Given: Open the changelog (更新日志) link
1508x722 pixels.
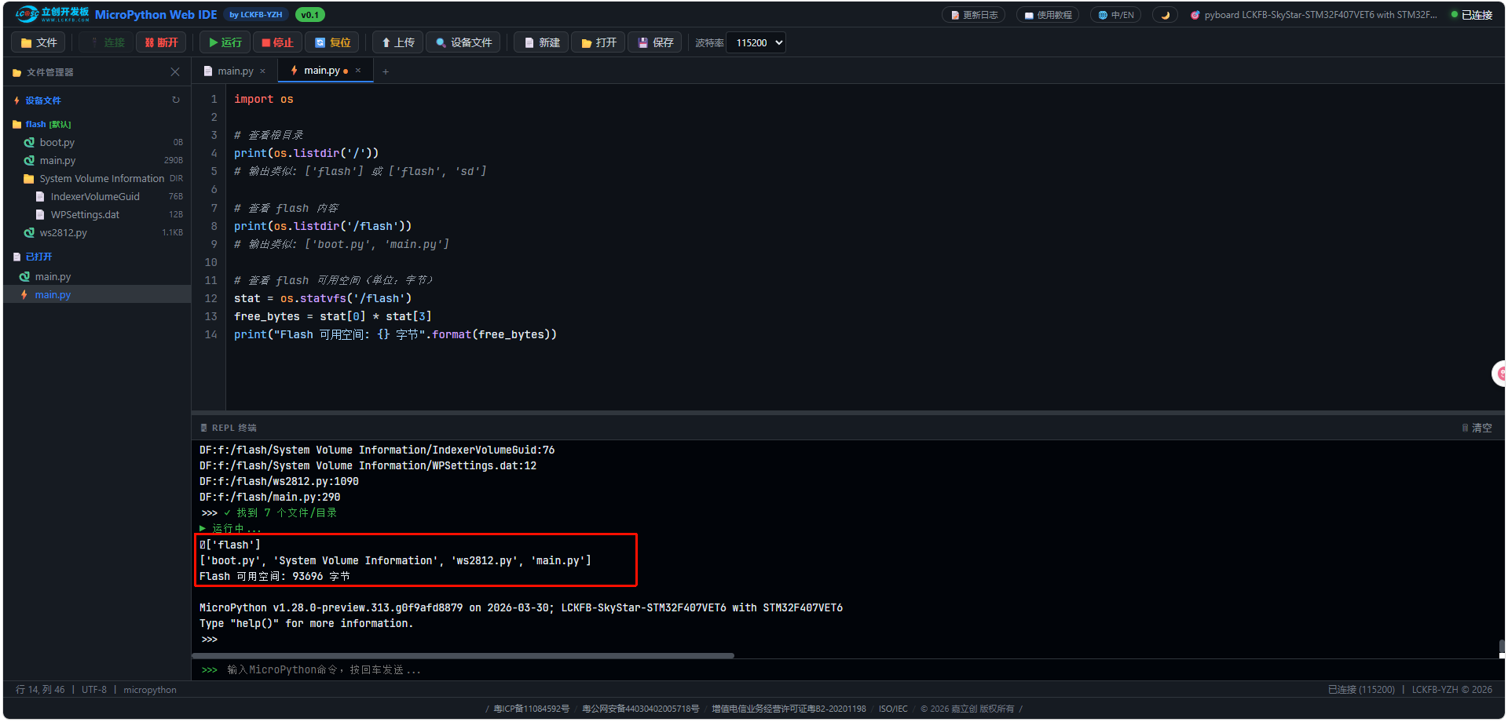Looking at the screenshot, I should coord(973,15).
